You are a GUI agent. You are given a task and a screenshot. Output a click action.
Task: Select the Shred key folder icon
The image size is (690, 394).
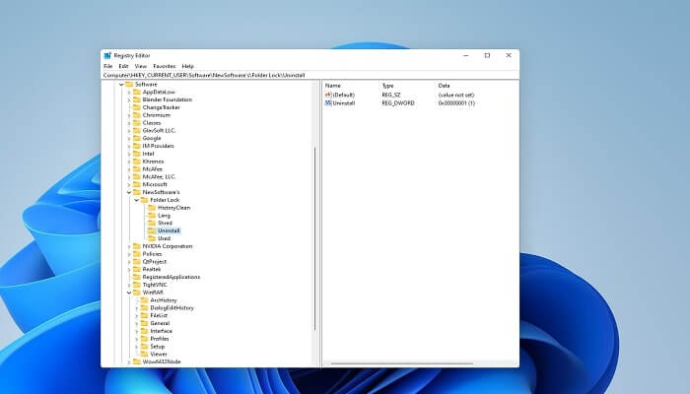(151, 223)
